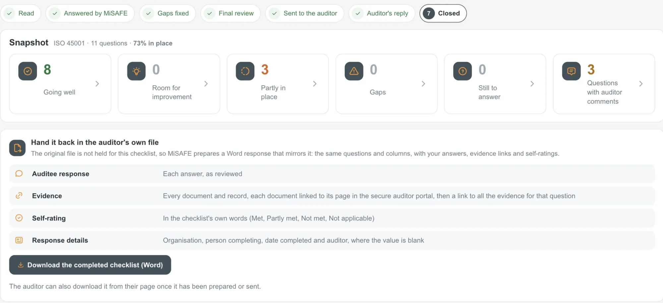Select the Closed step

coord(443,13)
